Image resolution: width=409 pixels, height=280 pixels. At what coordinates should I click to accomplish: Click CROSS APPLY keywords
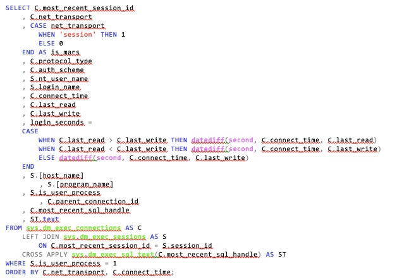[45, 255]
